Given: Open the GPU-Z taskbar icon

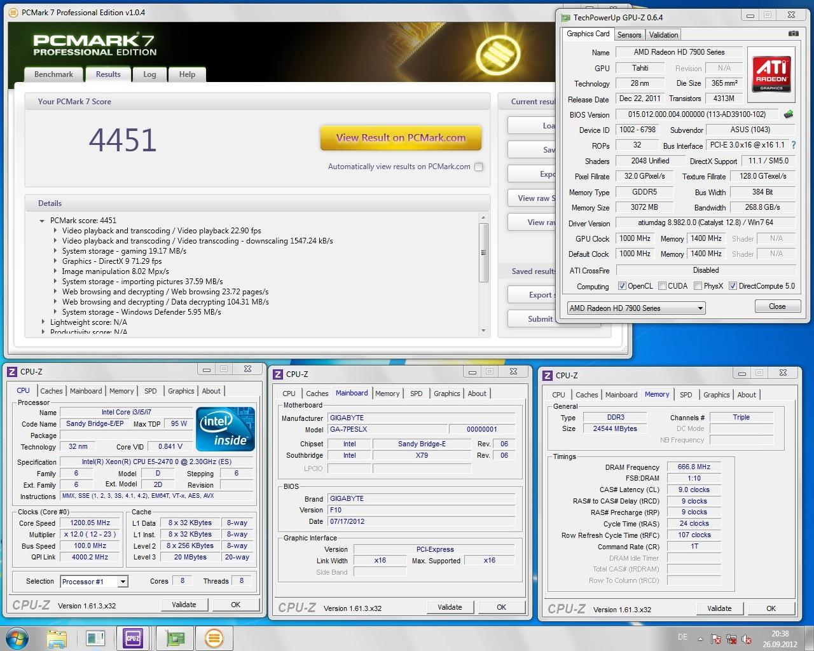Looking at the screenshot, I should pos(175,638).
